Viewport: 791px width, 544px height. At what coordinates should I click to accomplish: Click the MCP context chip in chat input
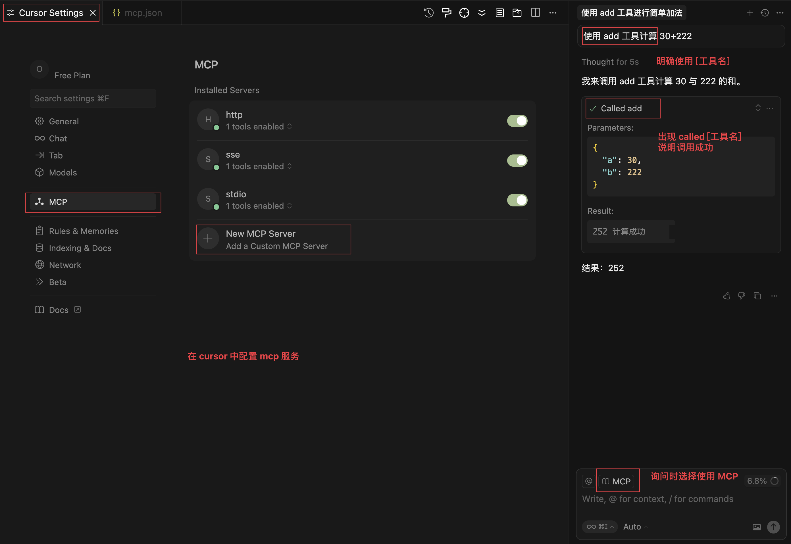pos(616,481)
